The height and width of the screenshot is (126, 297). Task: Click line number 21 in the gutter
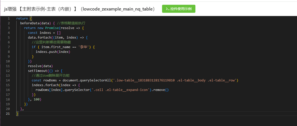coord(8,114)
